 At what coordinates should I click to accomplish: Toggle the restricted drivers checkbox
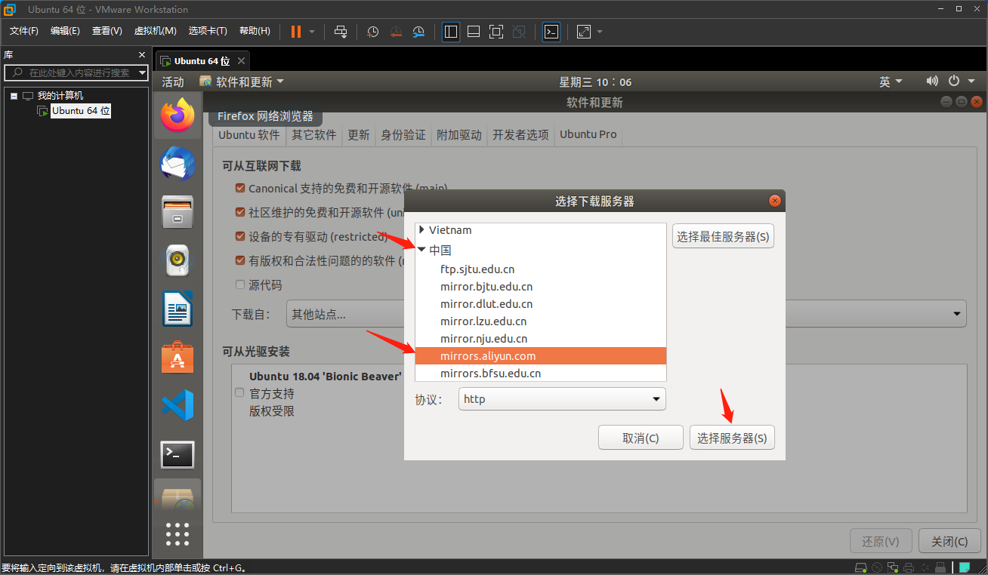[240, 236]
